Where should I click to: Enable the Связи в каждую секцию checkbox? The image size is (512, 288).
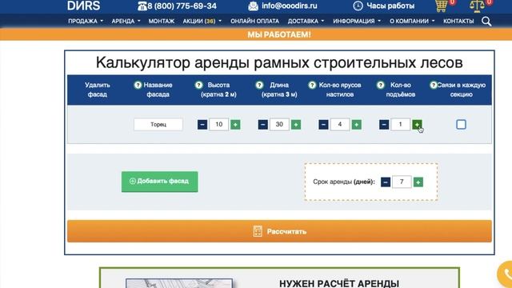pos(461,125)
